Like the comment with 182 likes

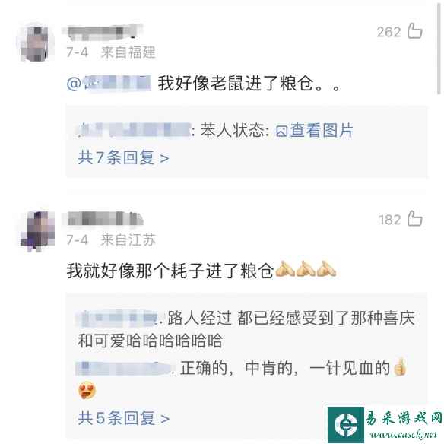point(415,218)
